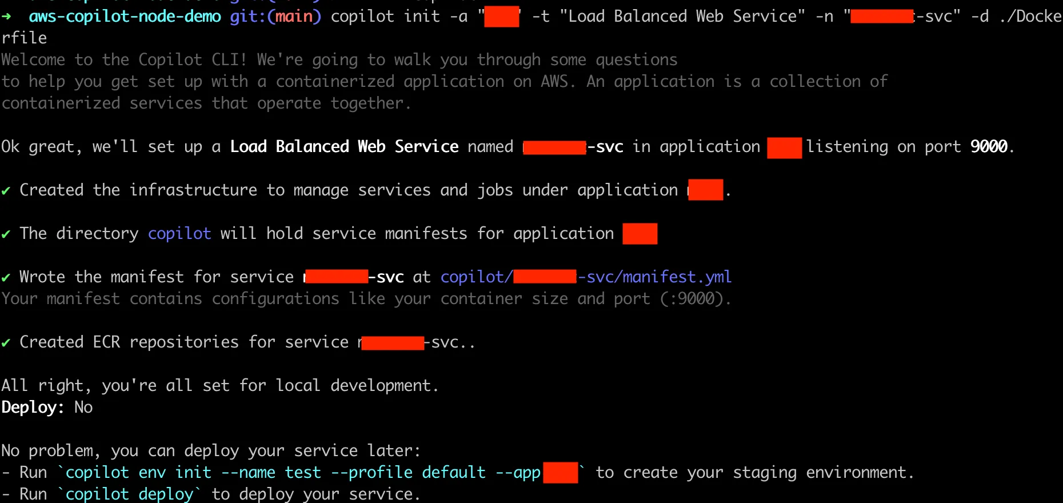Click the 'rfile' wrapped command text
This screenshot has height=503, width=1063.
(24, 38)
